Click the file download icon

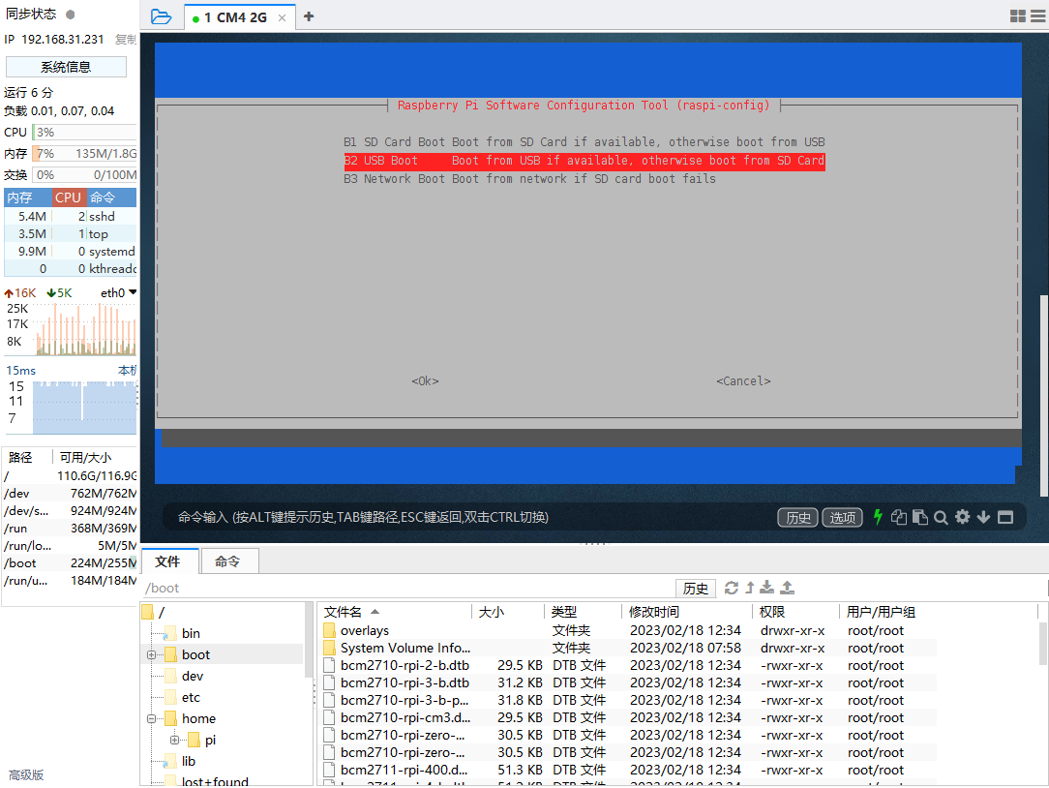tap(766, 588)
